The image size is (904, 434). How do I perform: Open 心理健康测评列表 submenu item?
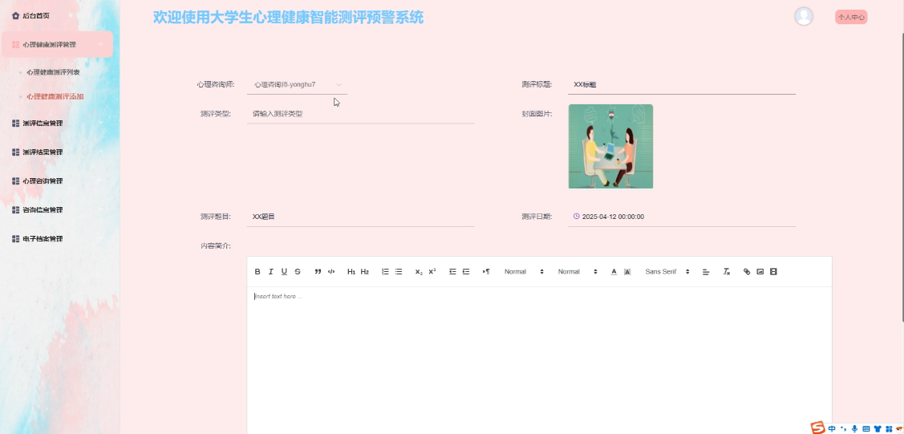pyautogui.click(x=53, y=72)
